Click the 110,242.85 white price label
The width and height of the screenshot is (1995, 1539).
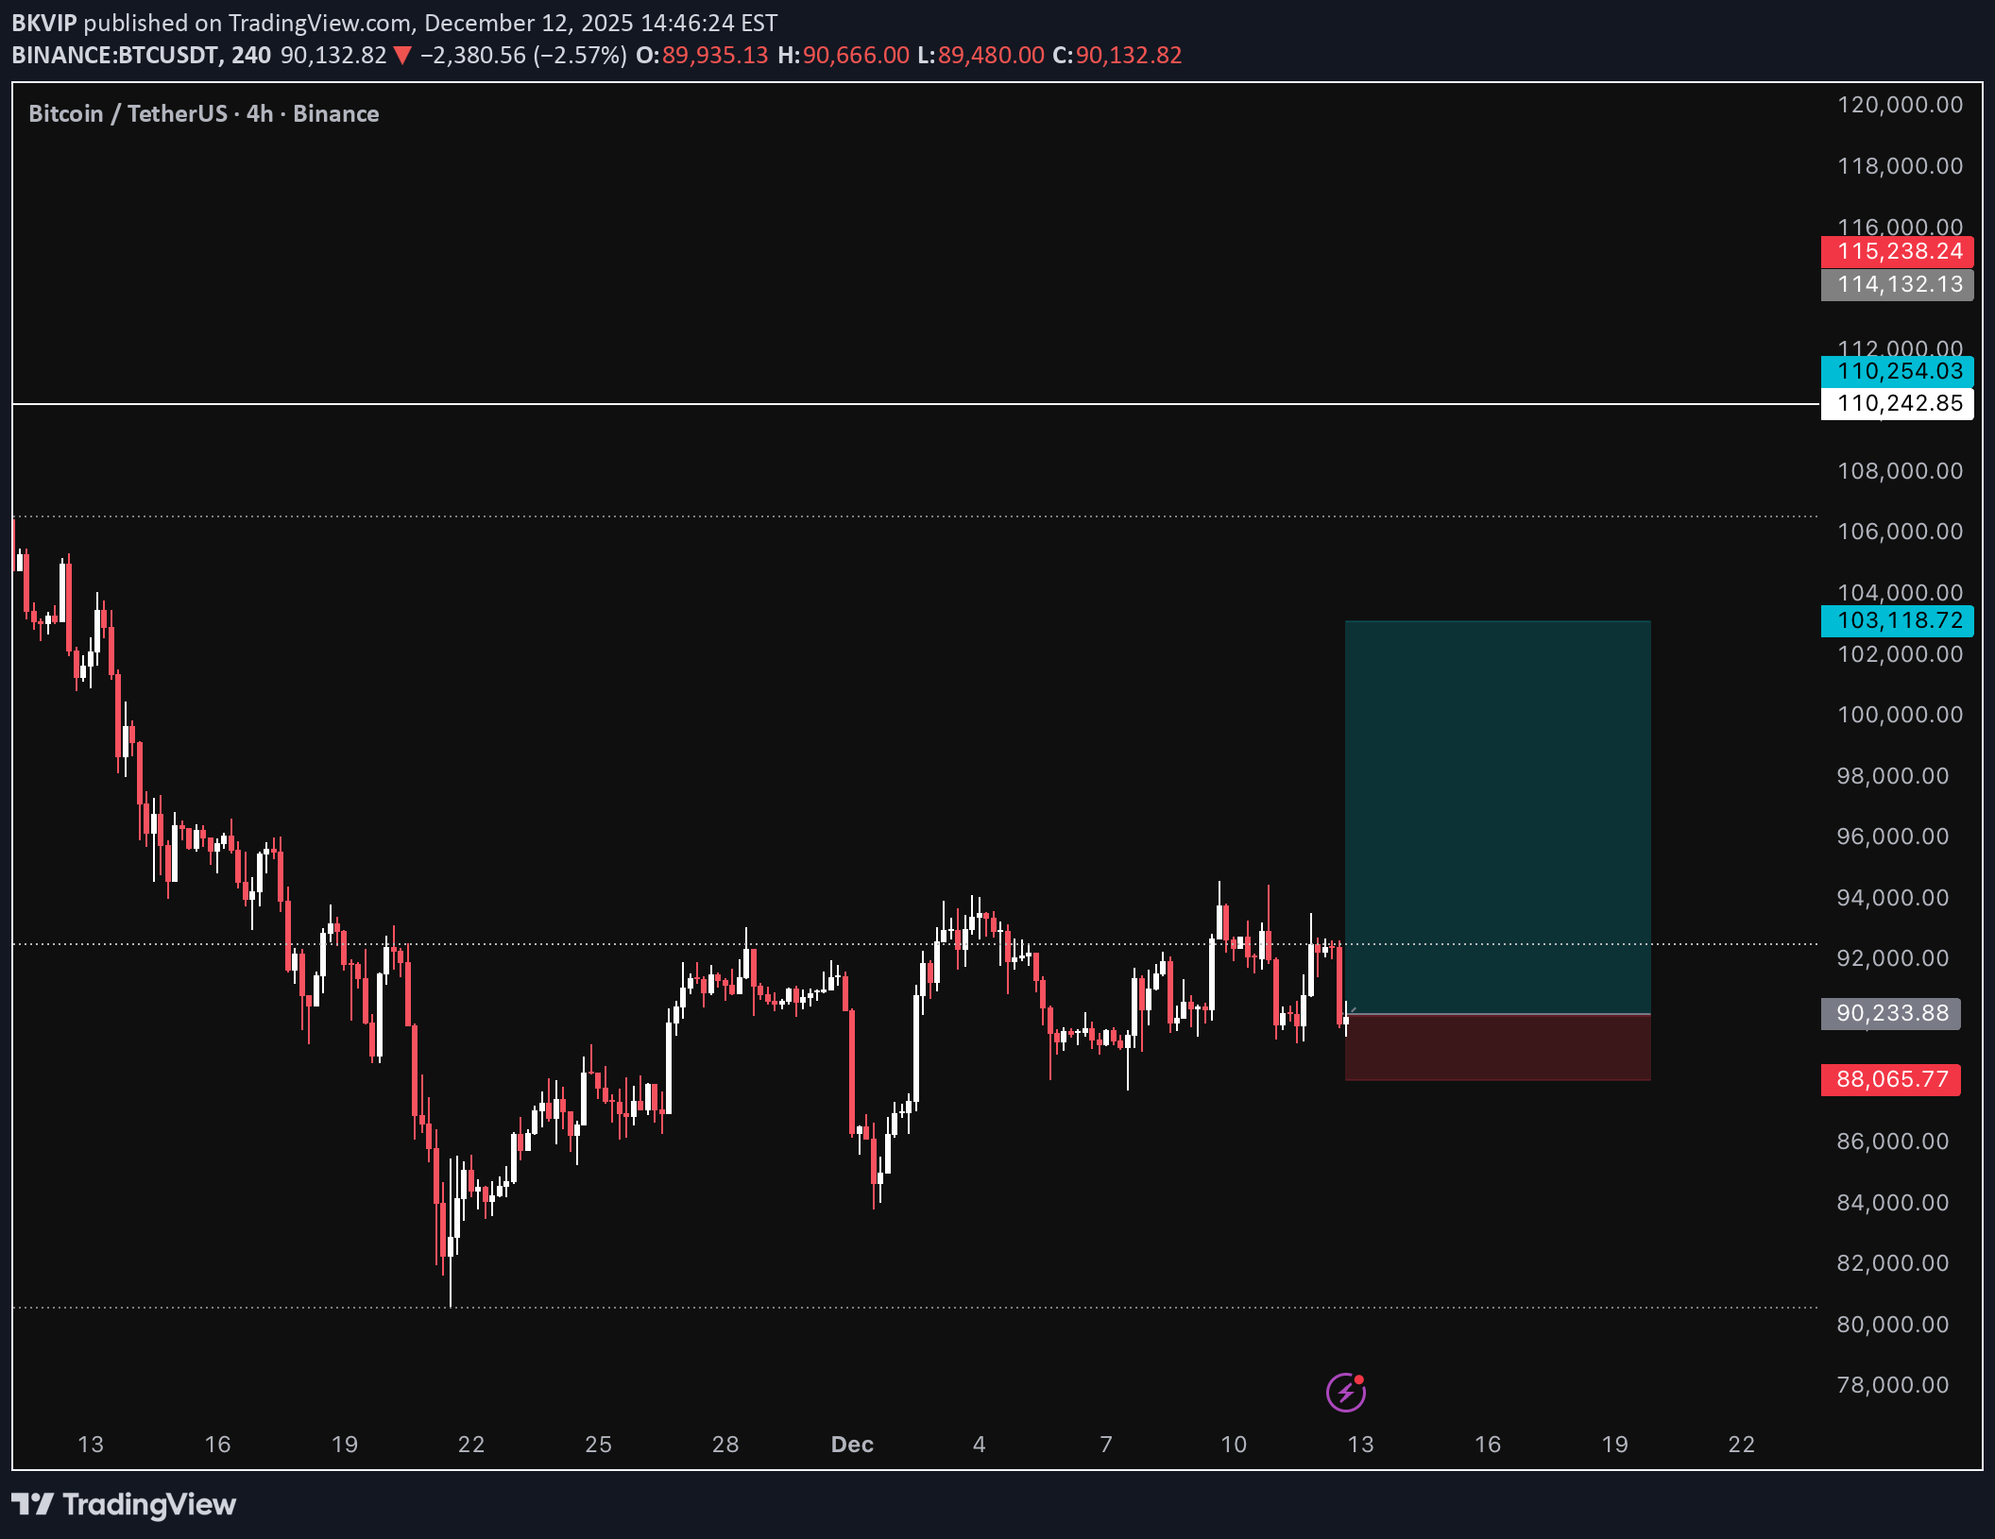[x=1897, y=403]
